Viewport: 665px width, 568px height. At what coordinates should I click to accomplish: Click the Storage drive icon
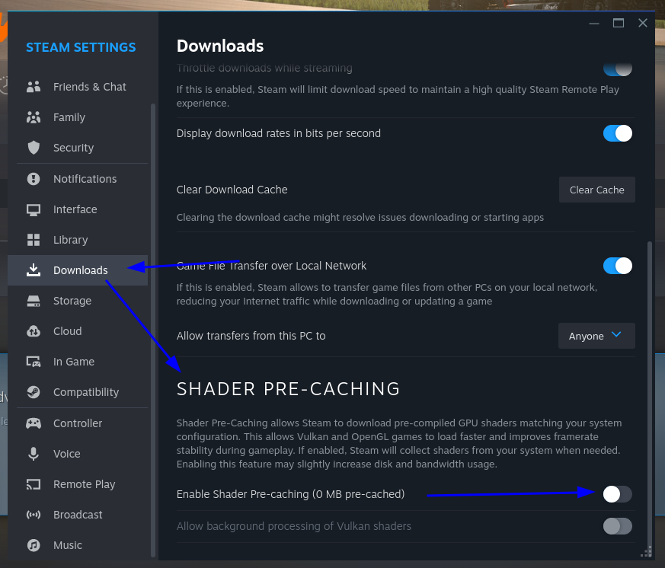click(x=34, y=301)
